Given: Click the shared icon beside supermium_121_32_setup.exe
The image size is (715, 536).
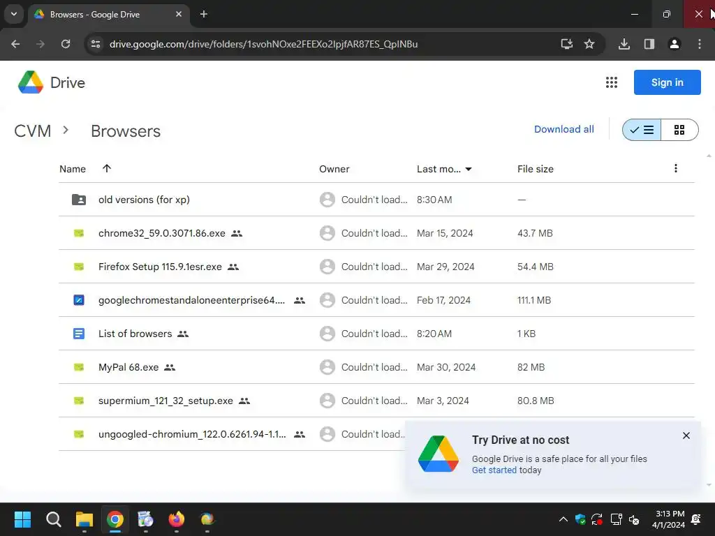Looking at the screenshot, I should 244,401.
